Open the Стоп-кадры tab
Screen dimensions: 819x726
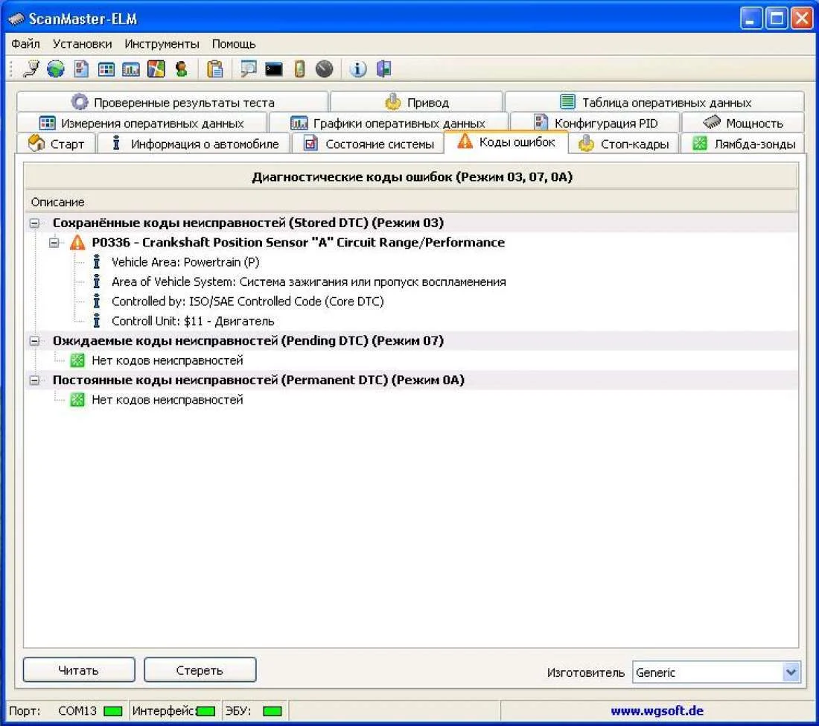pos(624,144)
